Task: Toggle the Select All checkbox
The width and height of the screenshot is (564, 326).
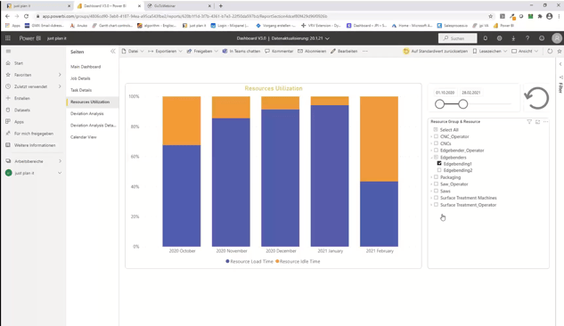Action: (436, 129)
